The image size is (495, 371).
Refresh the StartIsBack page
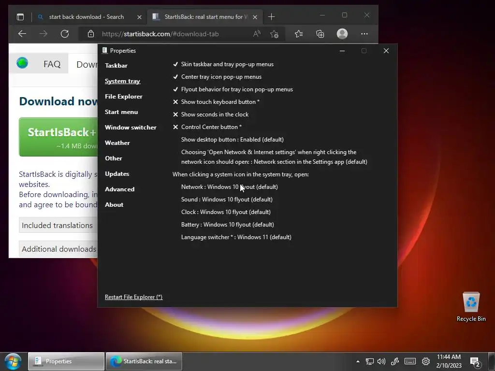65,34
